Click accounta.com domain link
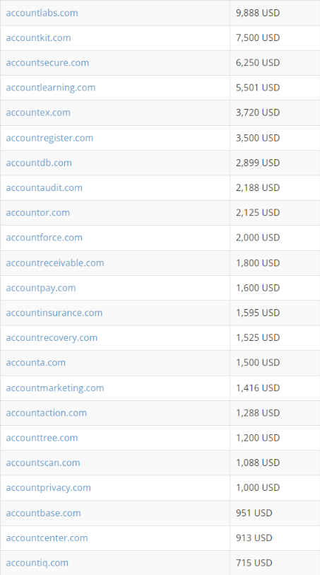 (35, 363)
